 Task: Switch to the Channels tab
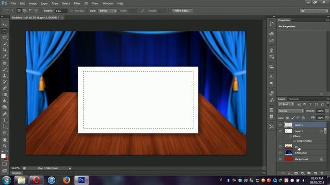pyautogui.click(x=293, y=99)
